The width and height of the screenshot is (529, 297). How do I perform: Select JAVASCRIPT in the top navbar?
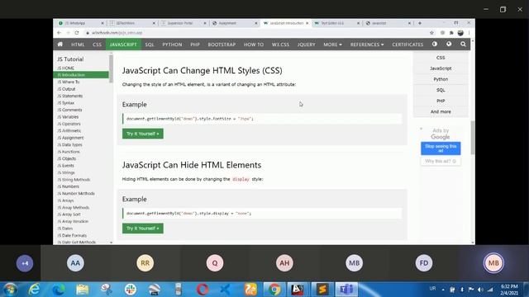click(x=123, y=45)
